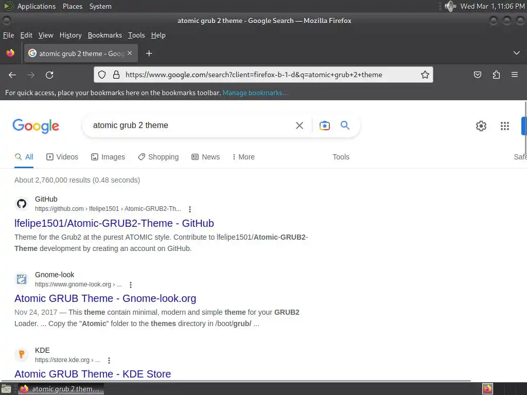Switch to the Images results tab
Image resolution: width=527 pixels, height=395 pixels.
pos(108,157)
